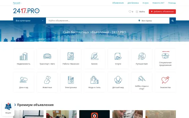Click the Недвижимость text label
Screen dimensions: 189x118
pos(24,64)
